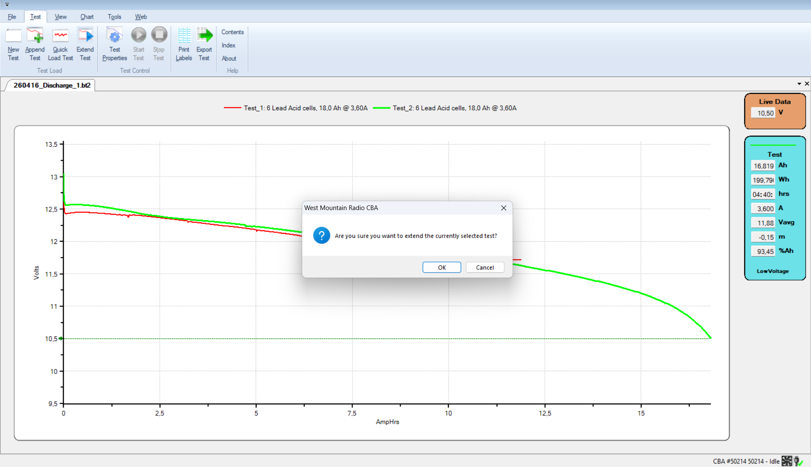This screenshot has height=467, width=811.
Task: Click the Append Test icon
Action: coord(35,36)
